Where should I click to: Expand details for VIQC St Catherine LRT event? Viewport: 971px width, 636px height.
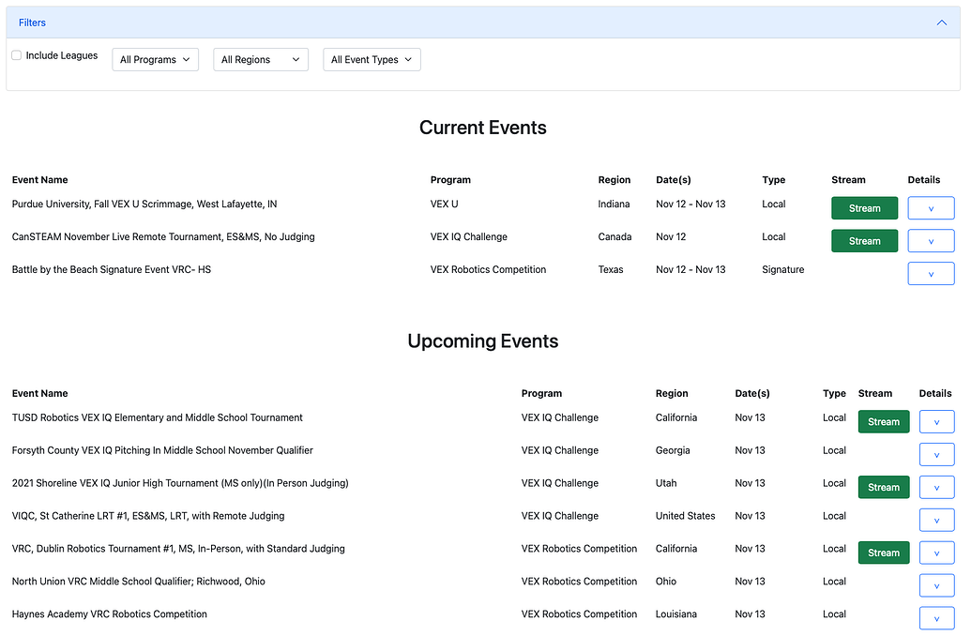[936, 520]
